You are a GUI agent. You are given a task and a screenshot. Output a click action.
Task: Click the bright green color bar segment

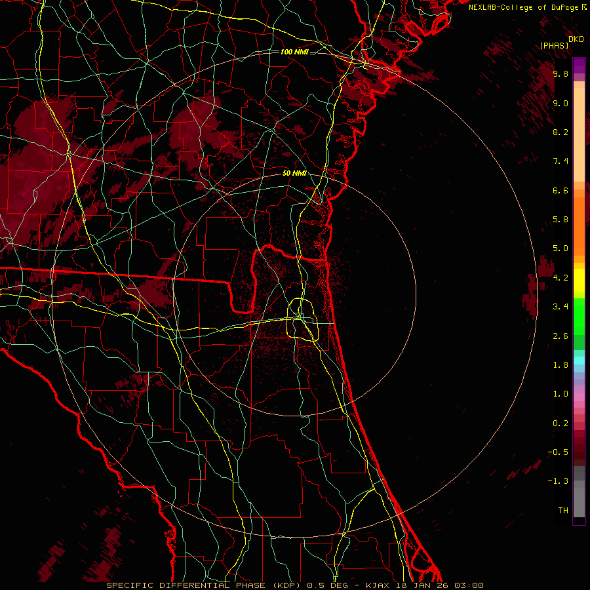tap(579, 315)
